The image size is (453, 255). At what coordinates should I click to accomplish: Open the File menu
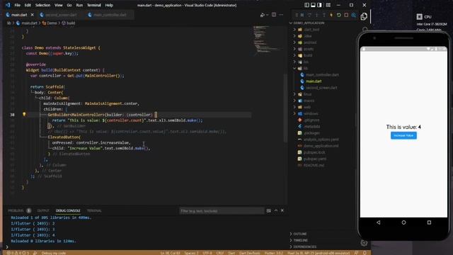pyautogui.click(x=17, y=5)
